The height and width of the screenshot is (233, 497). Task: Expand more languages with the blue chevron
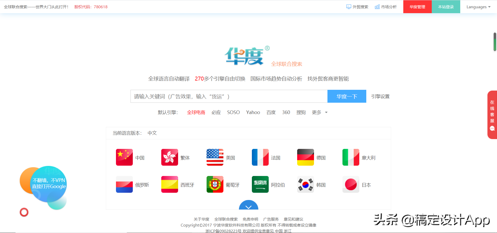(248, 205)
